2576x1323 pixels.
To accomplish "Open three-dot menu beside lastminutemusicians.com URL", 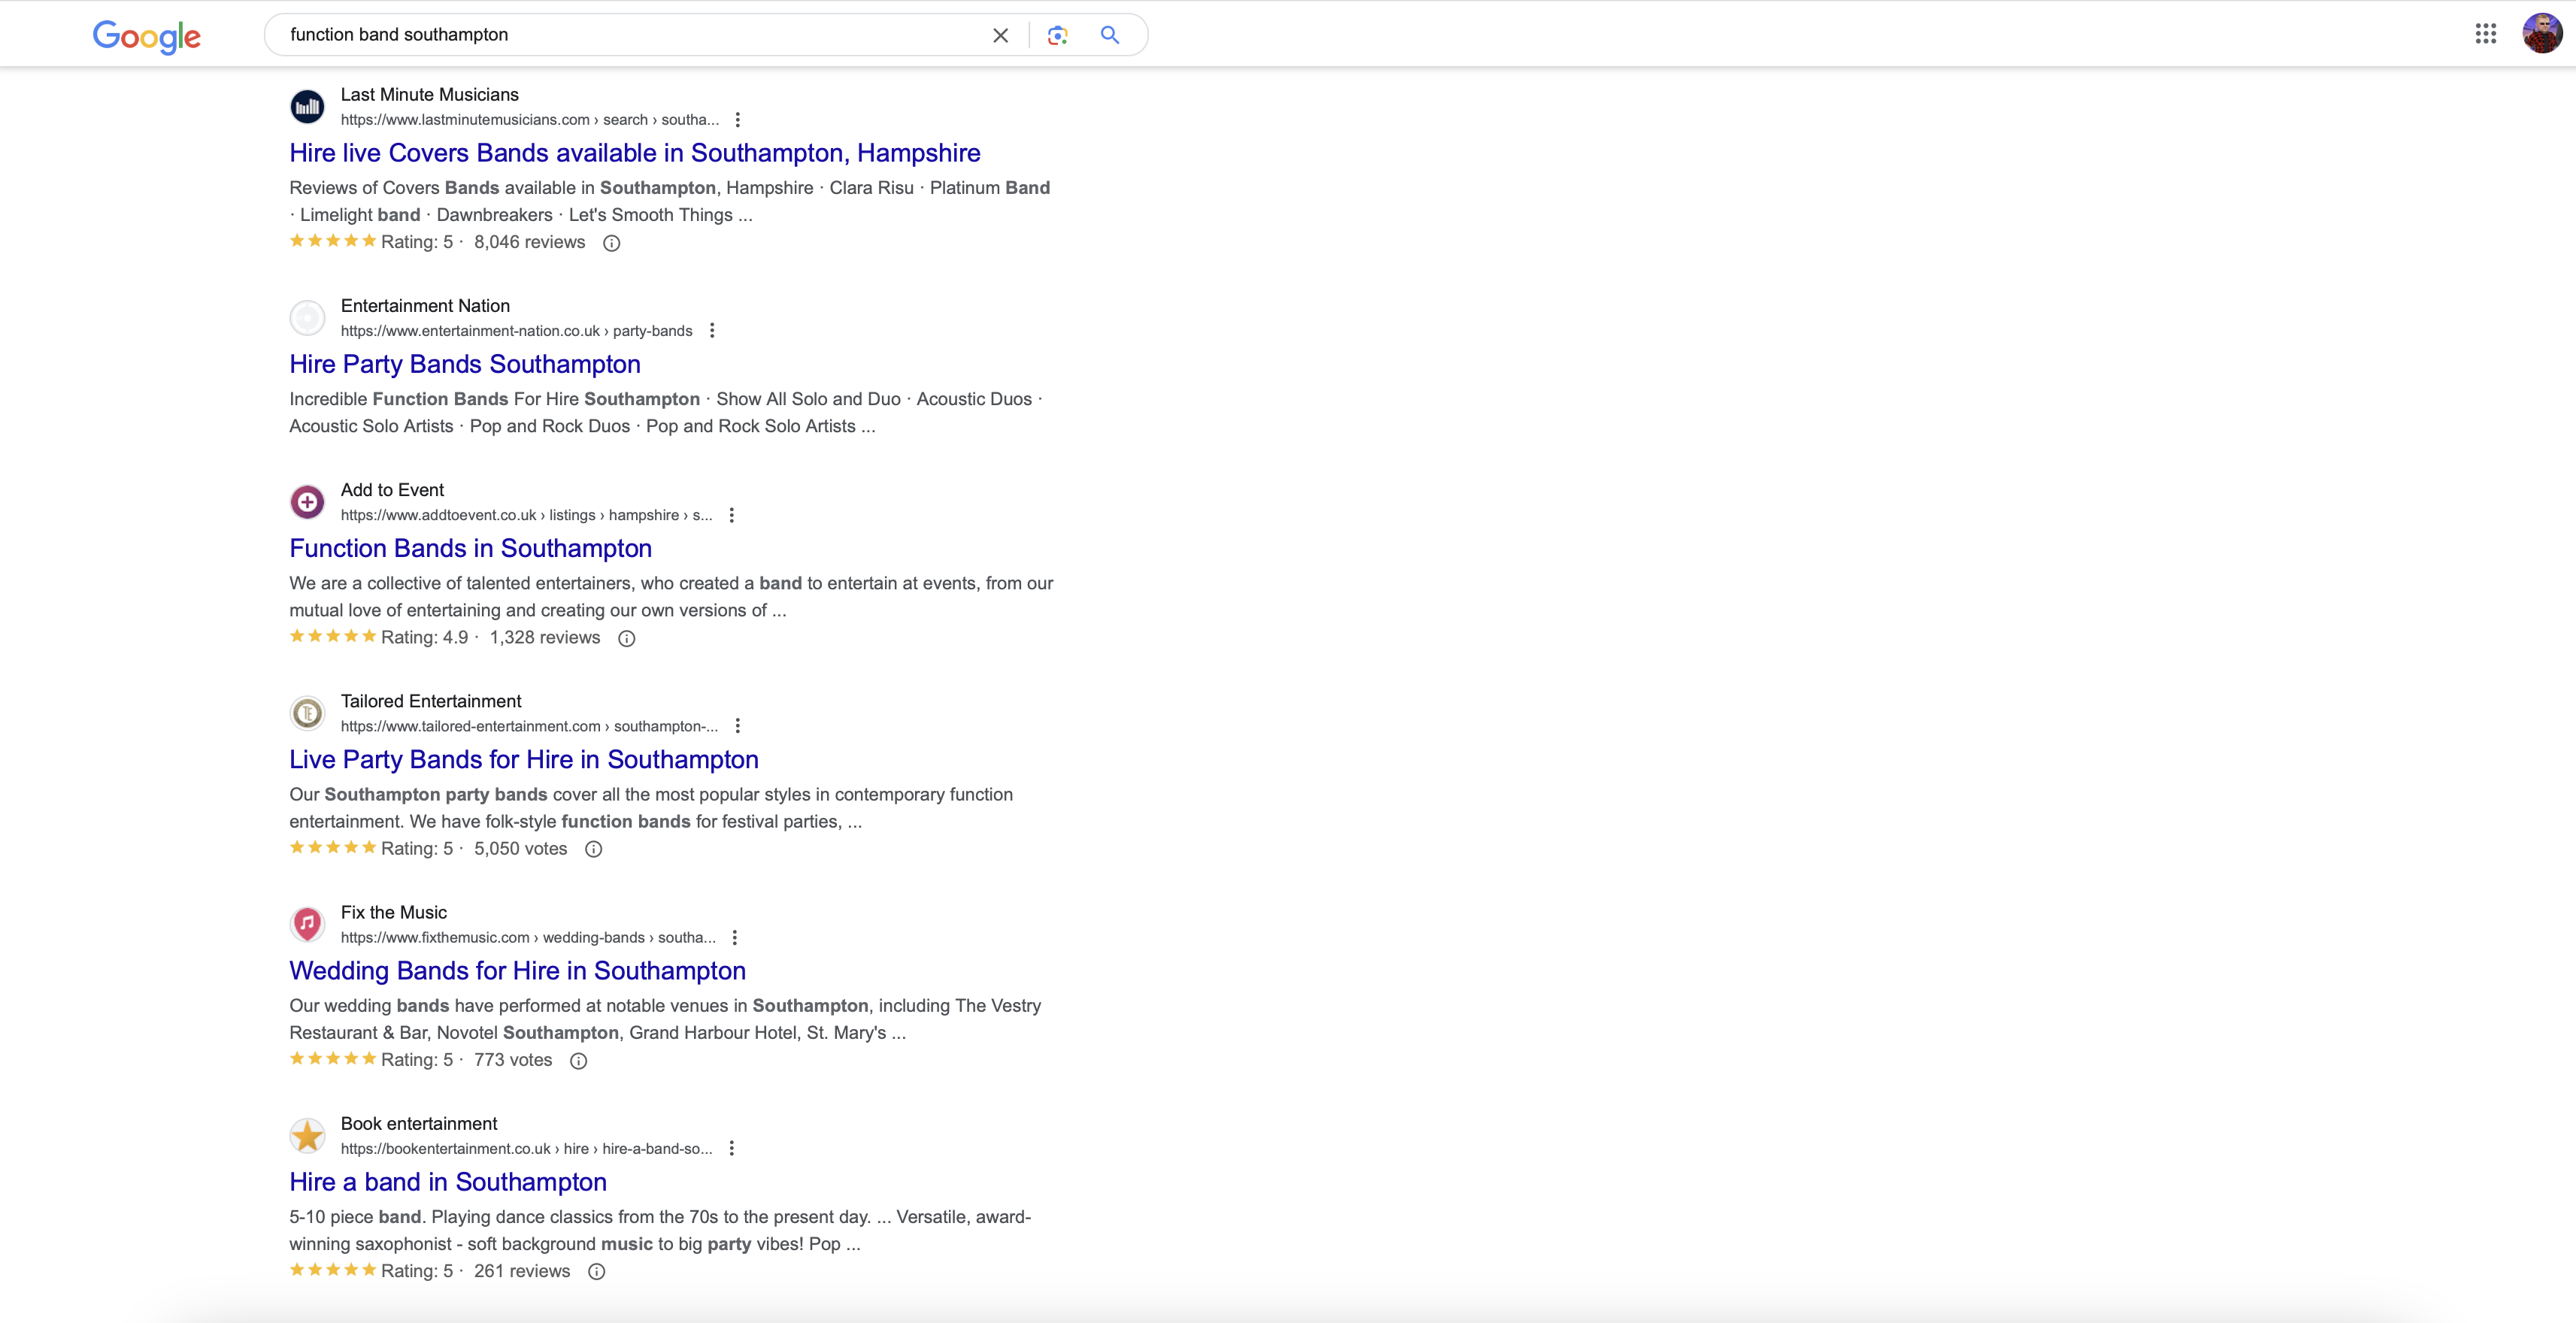I will coord(738,120).
